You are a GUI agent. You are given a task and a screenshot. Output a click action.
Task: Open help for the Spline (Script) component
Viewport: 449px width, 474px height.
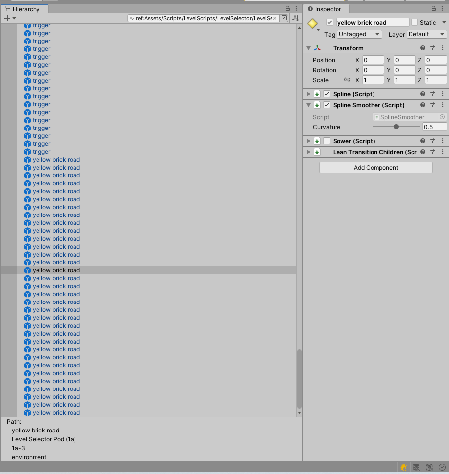point(423,94)
